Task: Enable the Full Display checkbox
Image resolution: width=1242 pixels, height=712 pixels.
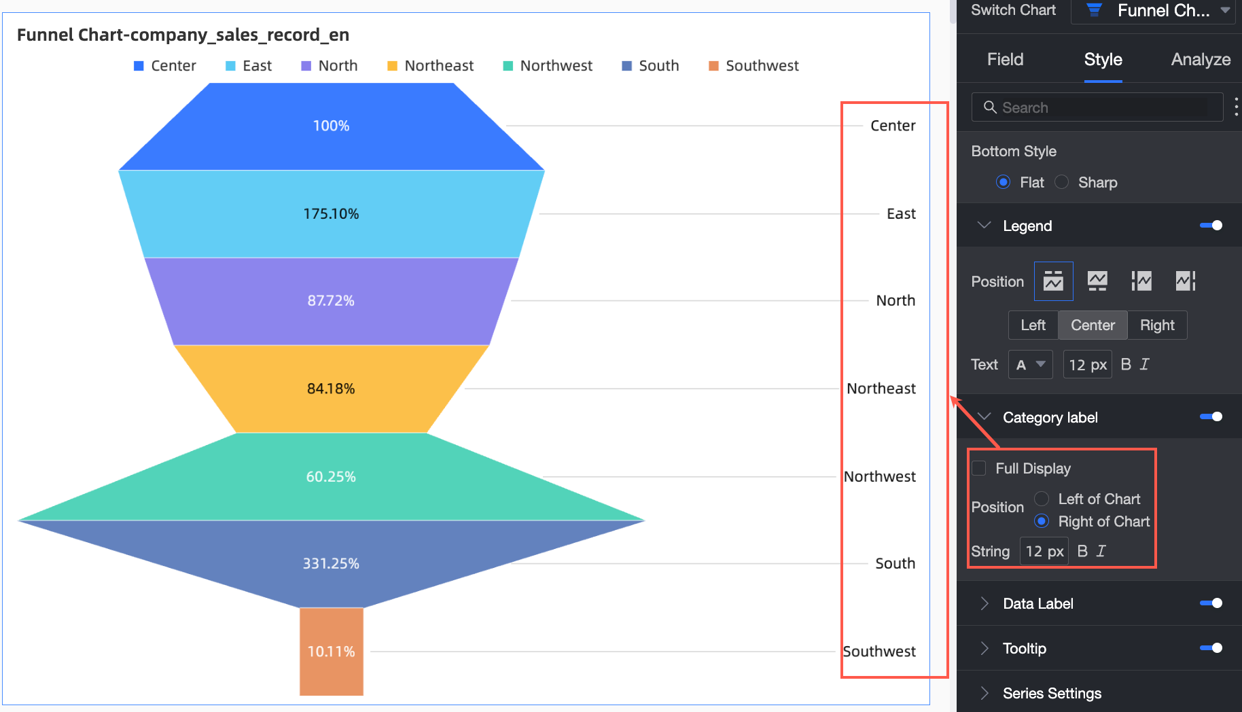Action: pos(979,468)
